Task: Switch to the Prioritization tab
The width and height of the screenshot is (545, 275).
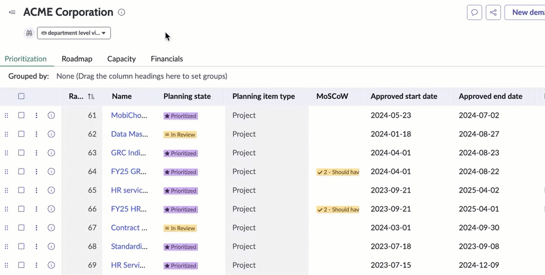Action: [x=25, y=59]
